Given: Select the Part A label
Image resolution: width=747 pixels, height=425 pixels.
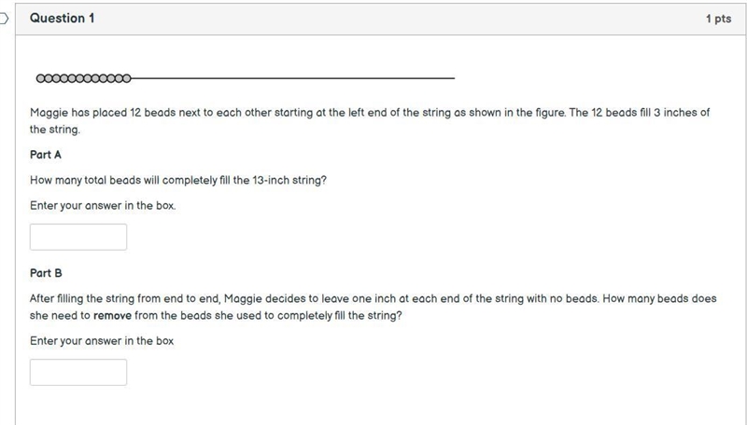Looking at the screenshot, I should point(46,155).
